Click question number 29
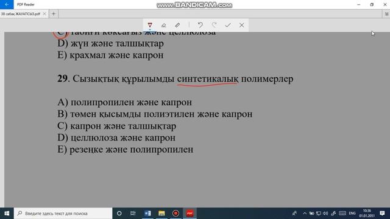 tap(62, 78)
